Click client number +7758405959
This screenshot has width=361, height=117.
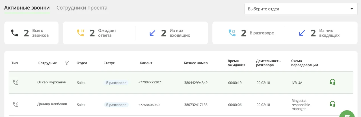click(149, 105)
